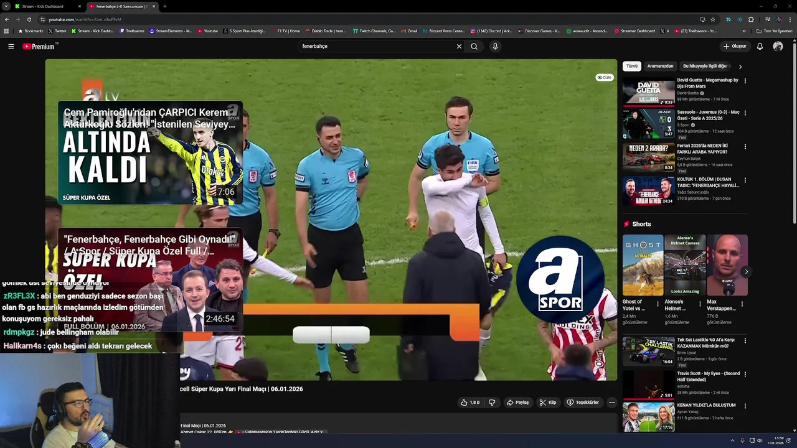This screenshot has width=797, height=448.
Task: Open options for Travis Scott My Eyes video
Action: (x=745, y=374)
